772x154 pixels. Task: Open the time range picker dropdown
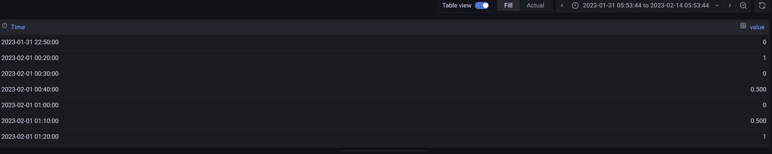[646, 6]
